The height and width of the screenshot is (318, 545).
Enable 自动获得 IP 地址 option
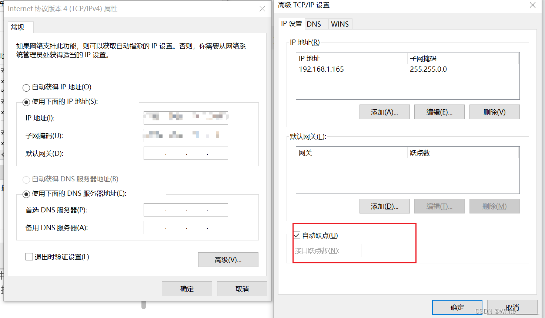click(26, 88)
